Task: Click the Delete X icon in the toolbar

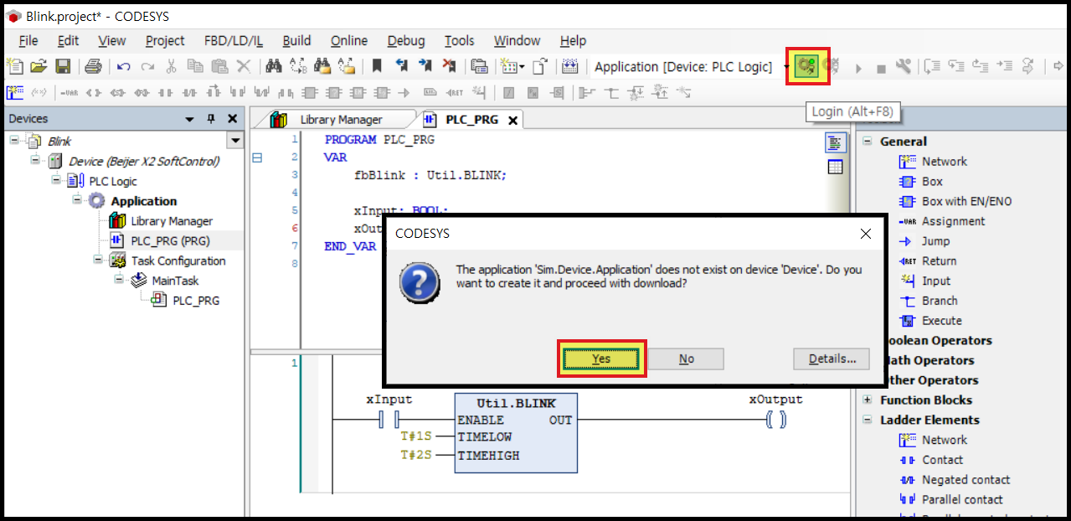Action: click(243, 66)
